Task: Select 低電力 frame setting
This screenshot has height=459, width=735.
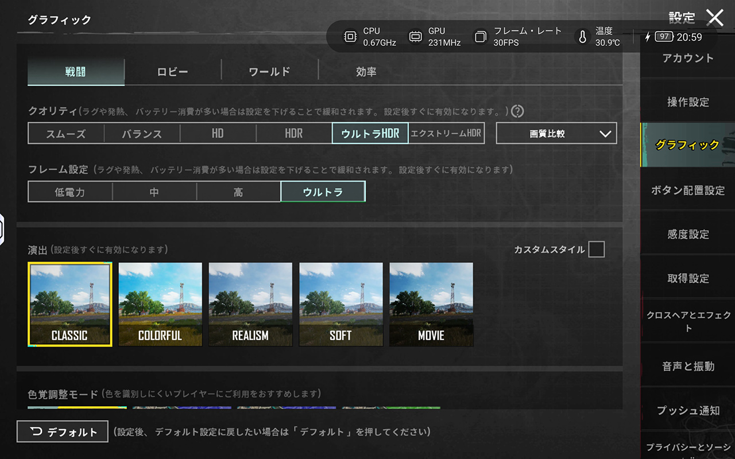Action: click(x=70, y=192)
